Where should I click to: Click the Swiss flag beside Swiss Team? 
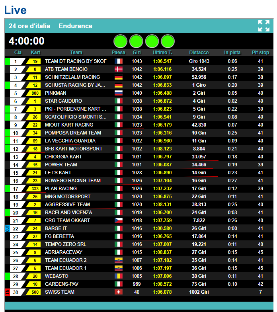(x=119, y=292)
